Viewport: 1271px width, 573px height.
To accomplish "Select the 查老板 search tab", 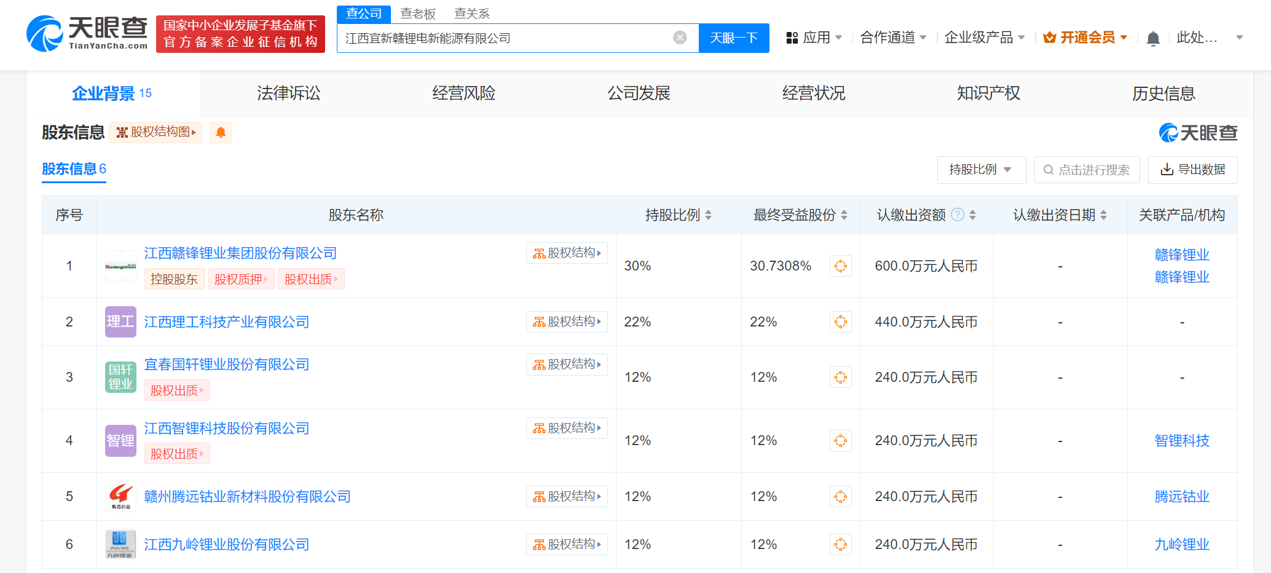I will 418,14.
